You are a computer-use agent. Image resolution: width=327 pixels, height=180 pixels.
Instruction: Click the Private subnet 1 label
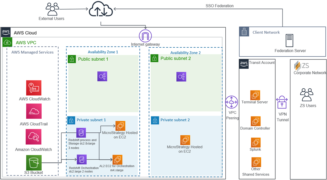(91, 120)
